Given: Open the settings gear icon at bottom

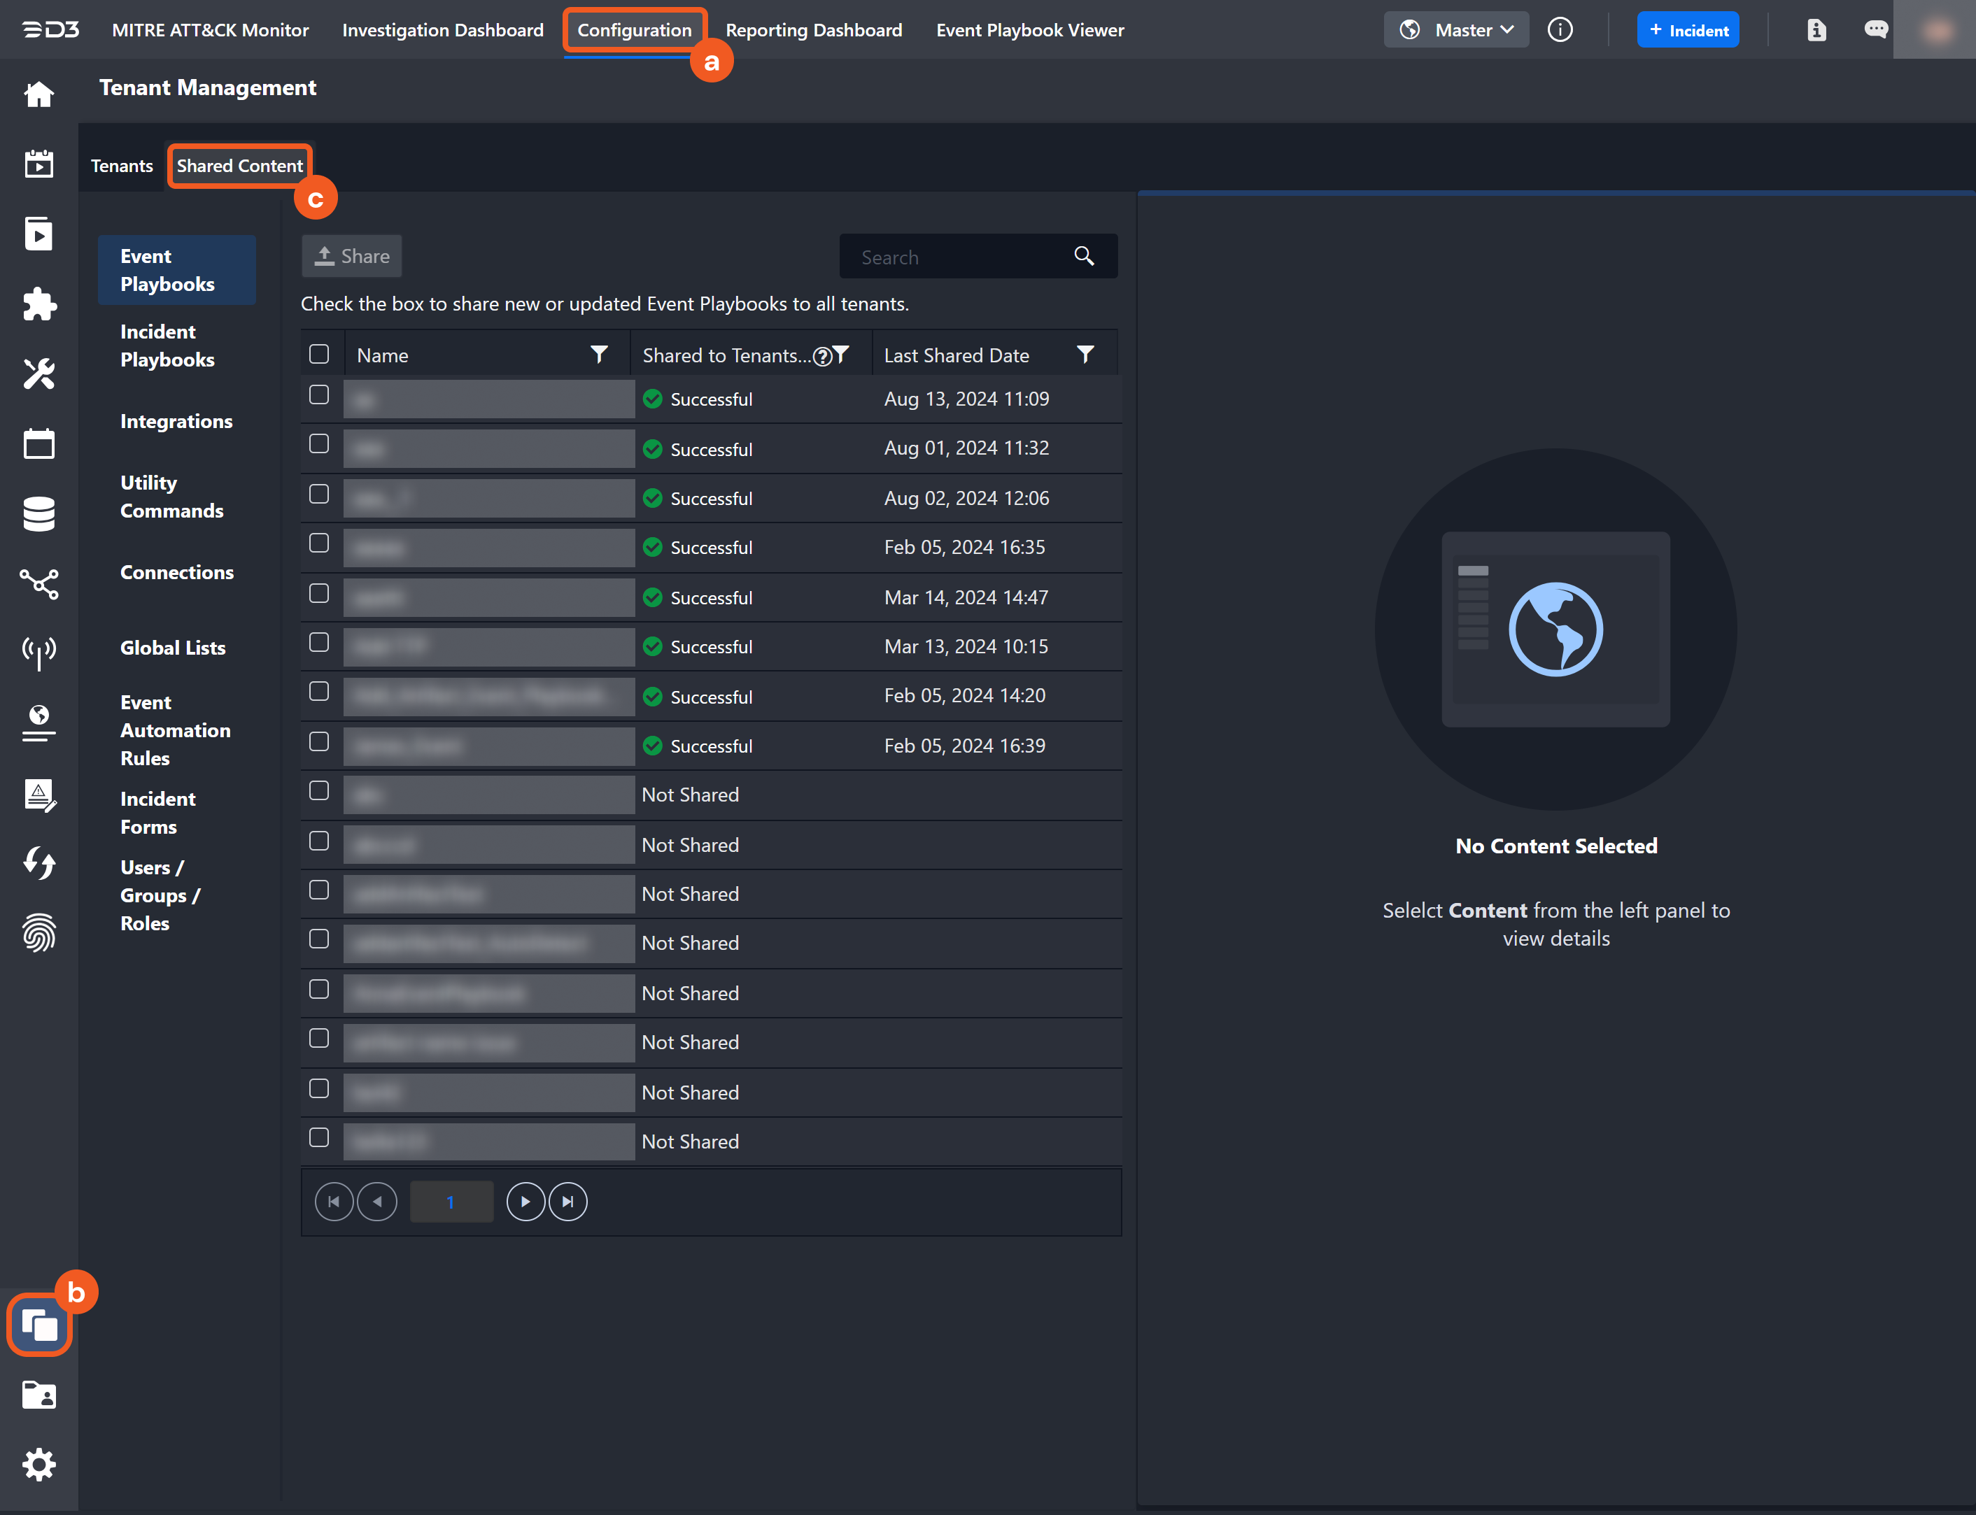Looking at the screenshot, I should (x=38, y=1465).
